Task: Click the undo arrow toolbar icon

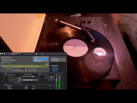Action: [7, 54]
